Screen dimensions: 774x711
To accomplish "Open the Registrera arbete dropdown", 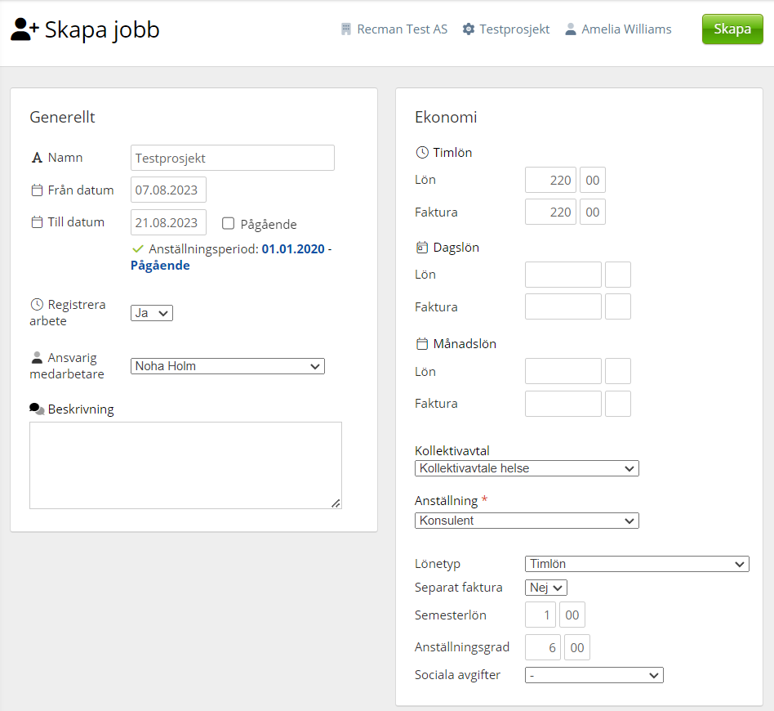I will (152, 313).
